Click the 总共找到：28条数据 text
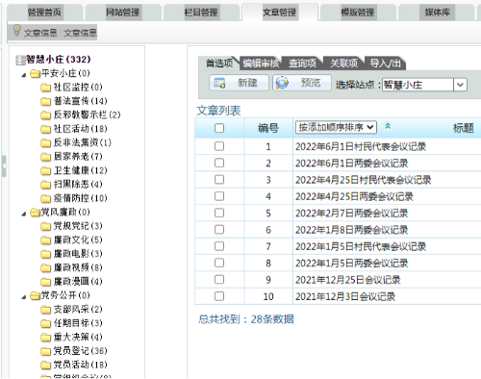This screenshot has width=481, height=379. tap(246, 319)
